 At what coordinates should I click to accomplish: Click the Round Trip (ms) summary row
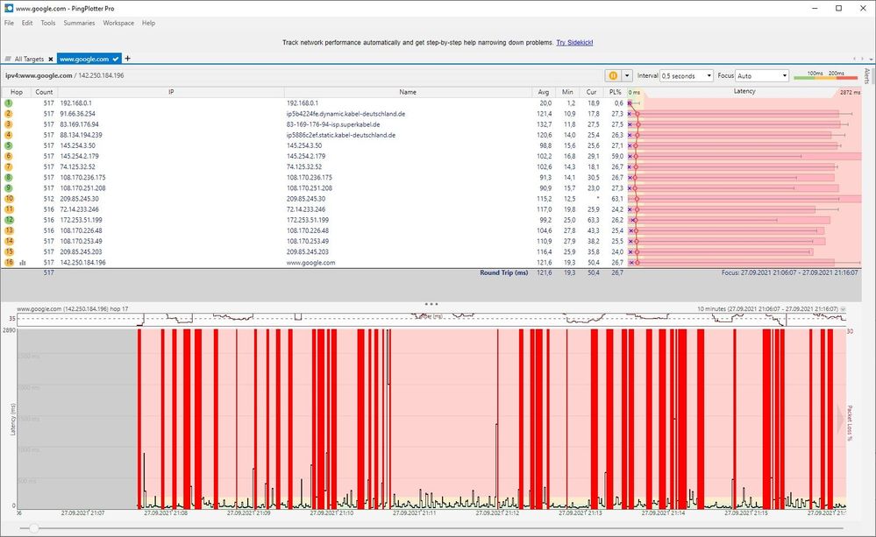[431, 273]
